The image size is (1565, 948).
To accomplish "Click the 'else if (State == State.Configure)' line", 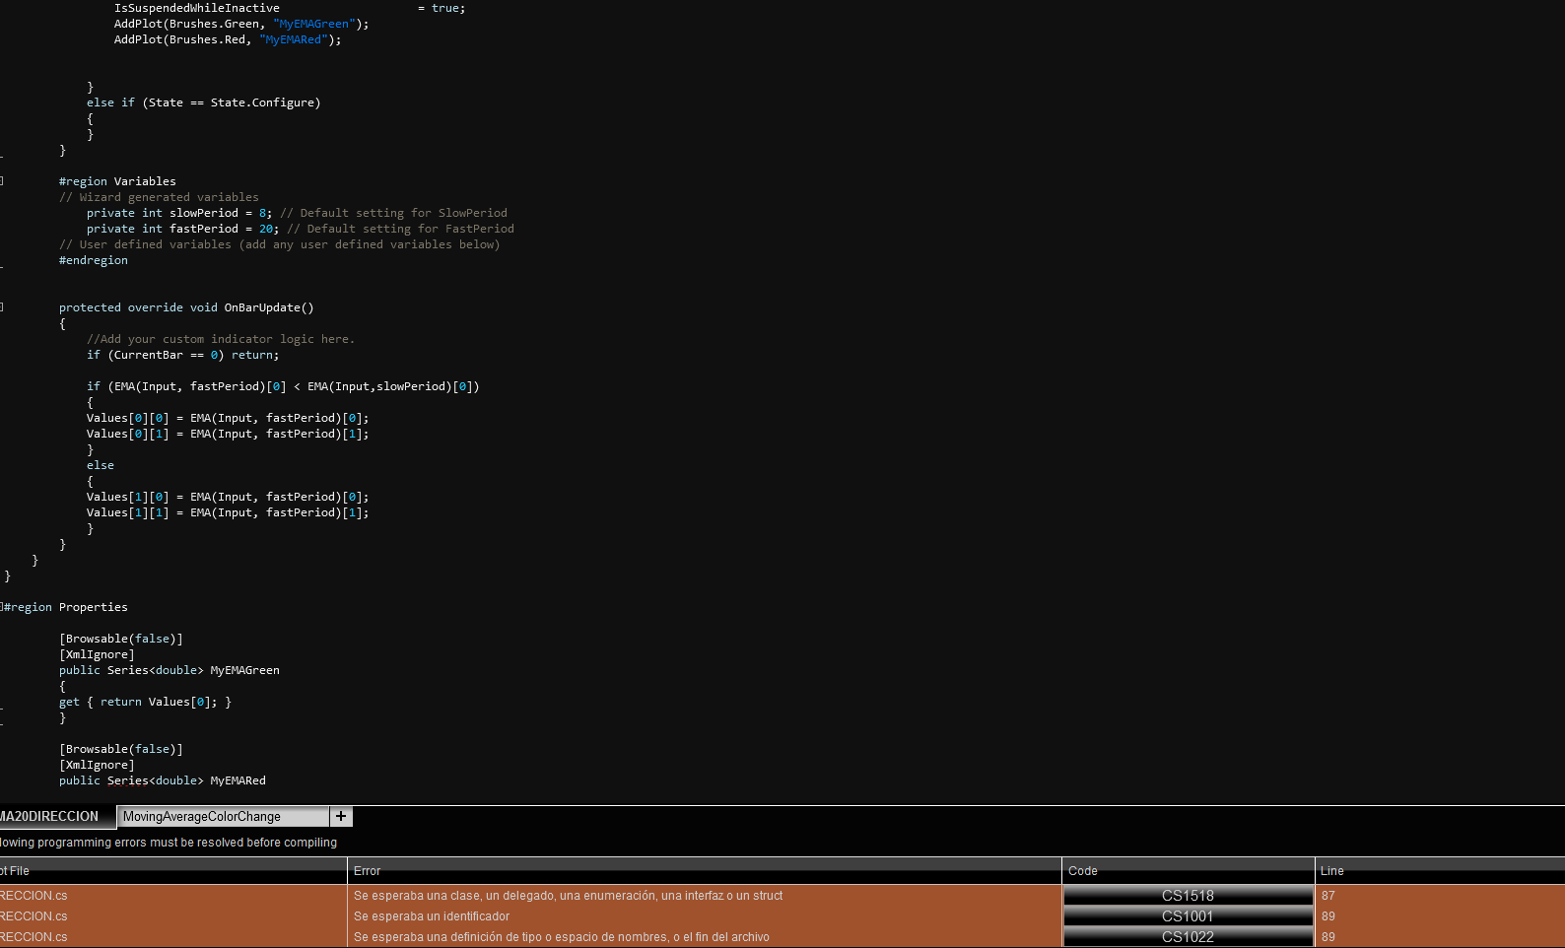I will [204, 102].
